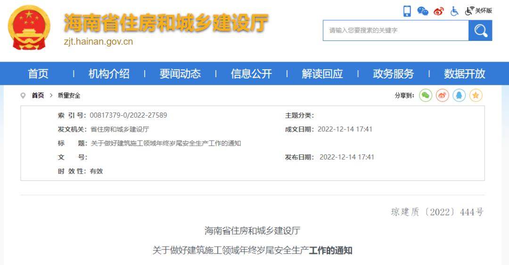509x265 pixels.
Task: Share to Weibo via orange circle icon
Action: click(x=443, y=96)
